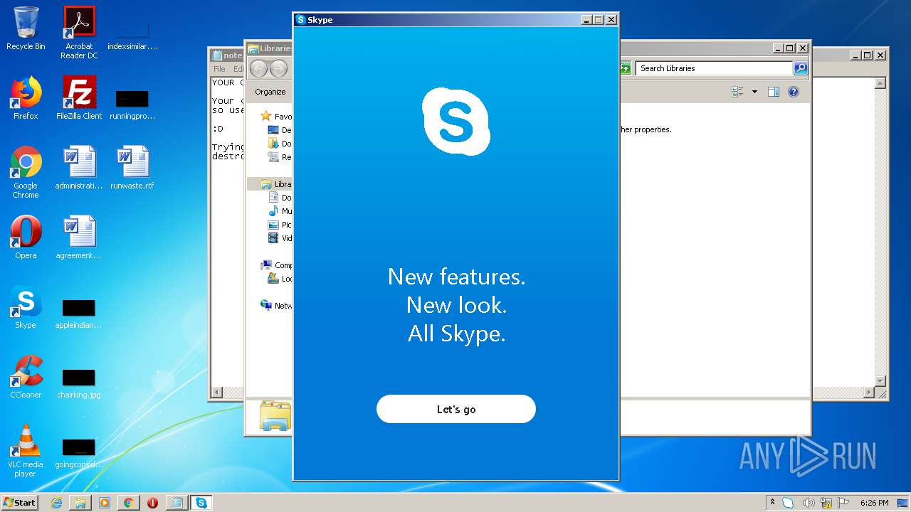The height and width of the screenshot is (512, 911).
Task: Open the Start menu
Action: (20, 503)
